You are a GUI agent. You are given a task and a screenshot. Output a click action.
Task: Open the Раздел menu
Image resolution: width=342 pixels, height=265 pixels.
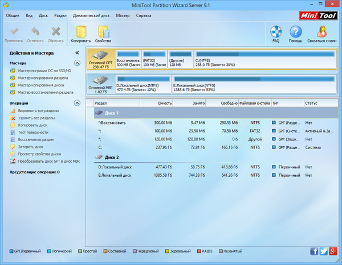click(59, 15)
